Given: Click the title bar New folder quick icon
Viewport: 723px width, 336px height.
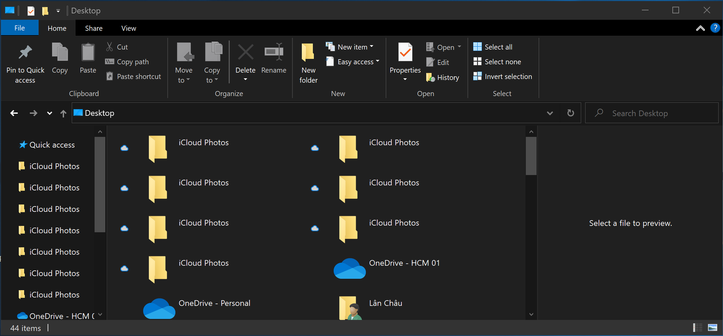Looking at the screenshot, I should point(45,11).
